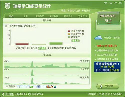Click the Firefox icon in 联网程序 row
The image size is (125, 97).
click(x=48, y=87)
